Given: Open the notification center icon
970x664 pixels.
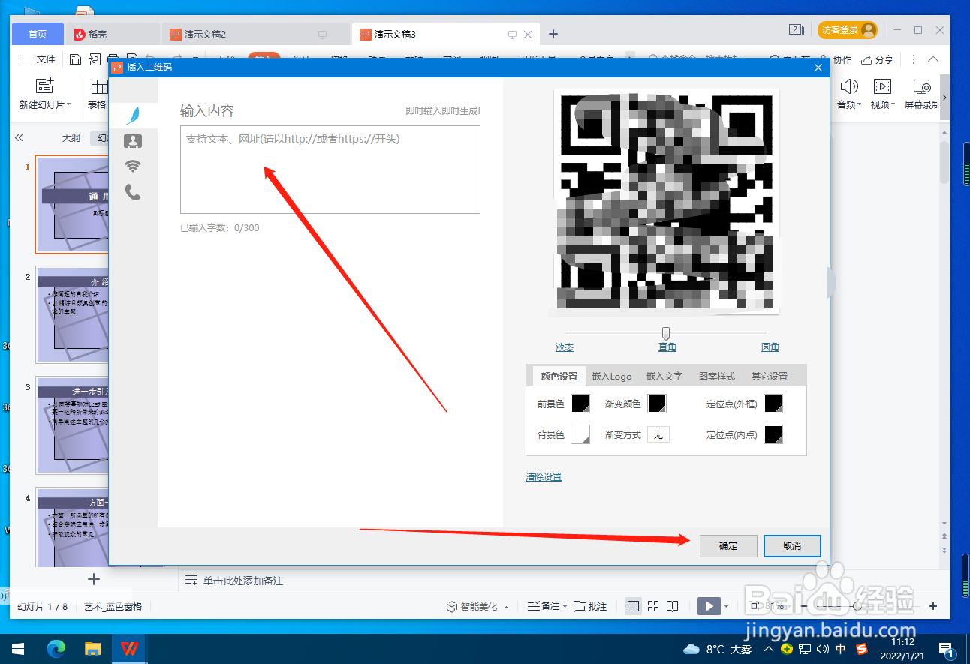Looking at the screenshot, I should pyautogui.click(x=946, y=649).
